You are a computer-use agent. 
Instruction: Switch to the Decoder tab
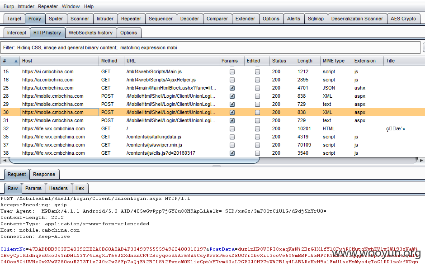[190, 19]
